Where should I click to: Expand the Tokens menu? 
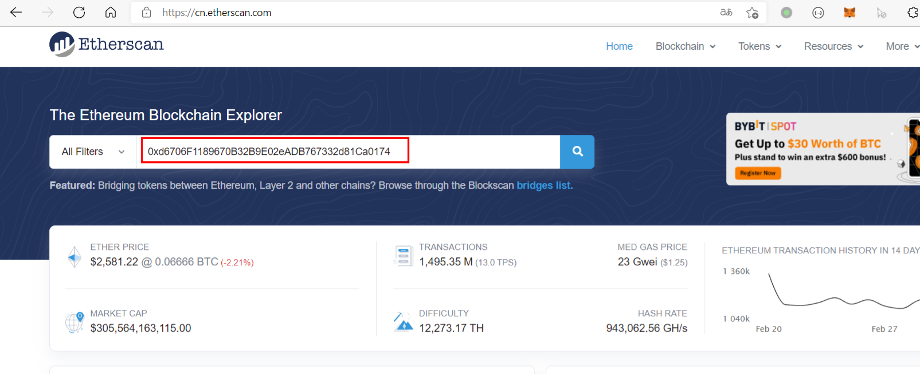click(x=760, y=46)
